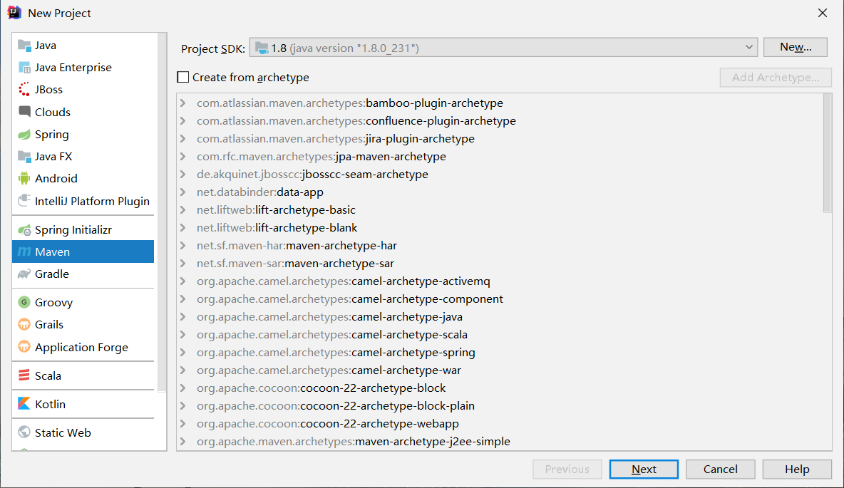Expand camel-archetype-war chevron
The width and height of the screenshot is (844, 488).
point(183,370)
